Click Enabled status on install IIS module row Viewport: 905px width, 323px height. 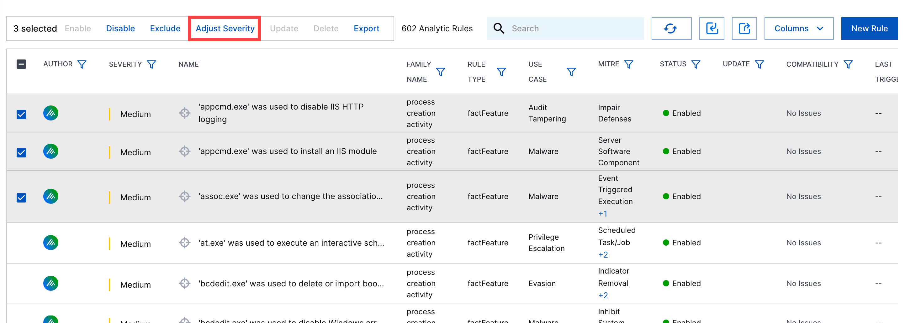click(x=681, y=151)
